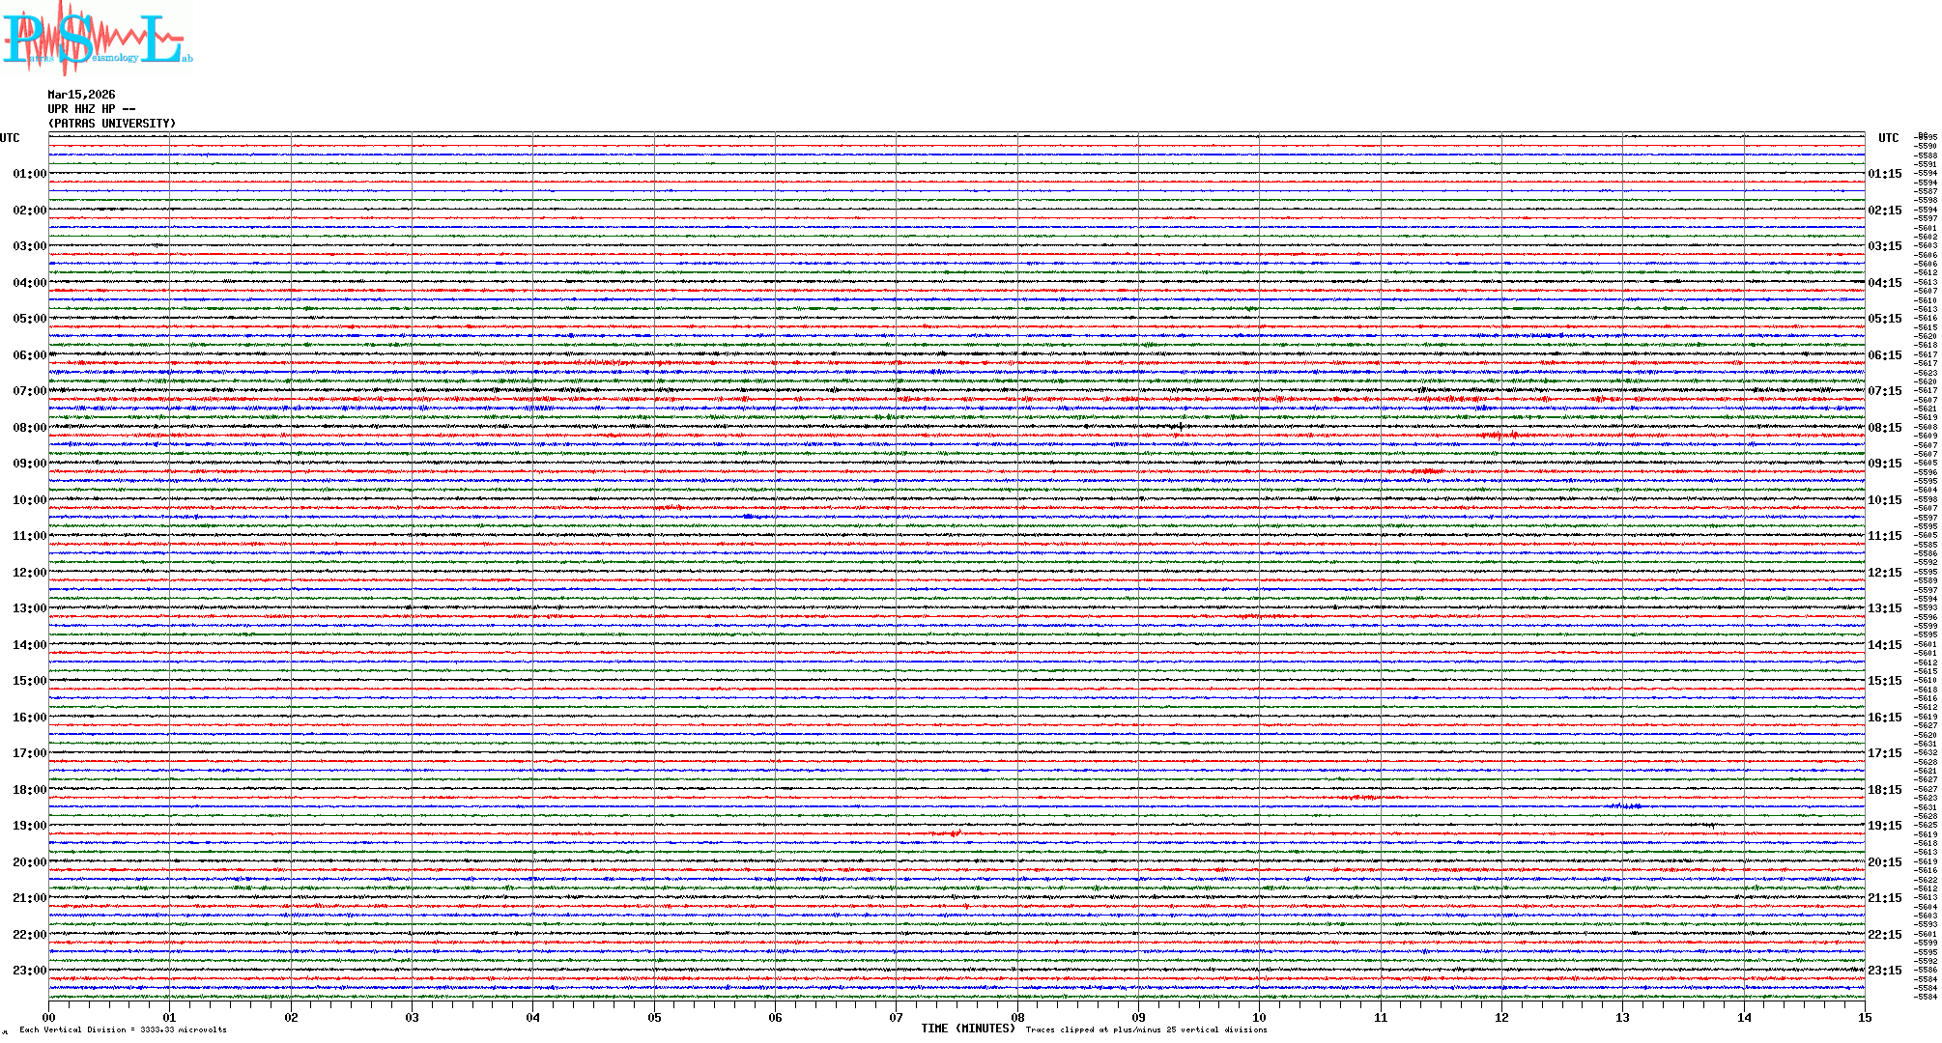Click the left UTC axis heading
Viewport: 1942px width, 1043px height.
click(x=10, y=138)
